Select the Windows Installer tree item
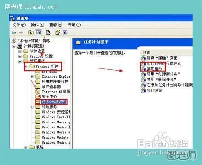Viewport: 202px width, 165px height. (56, 117)
